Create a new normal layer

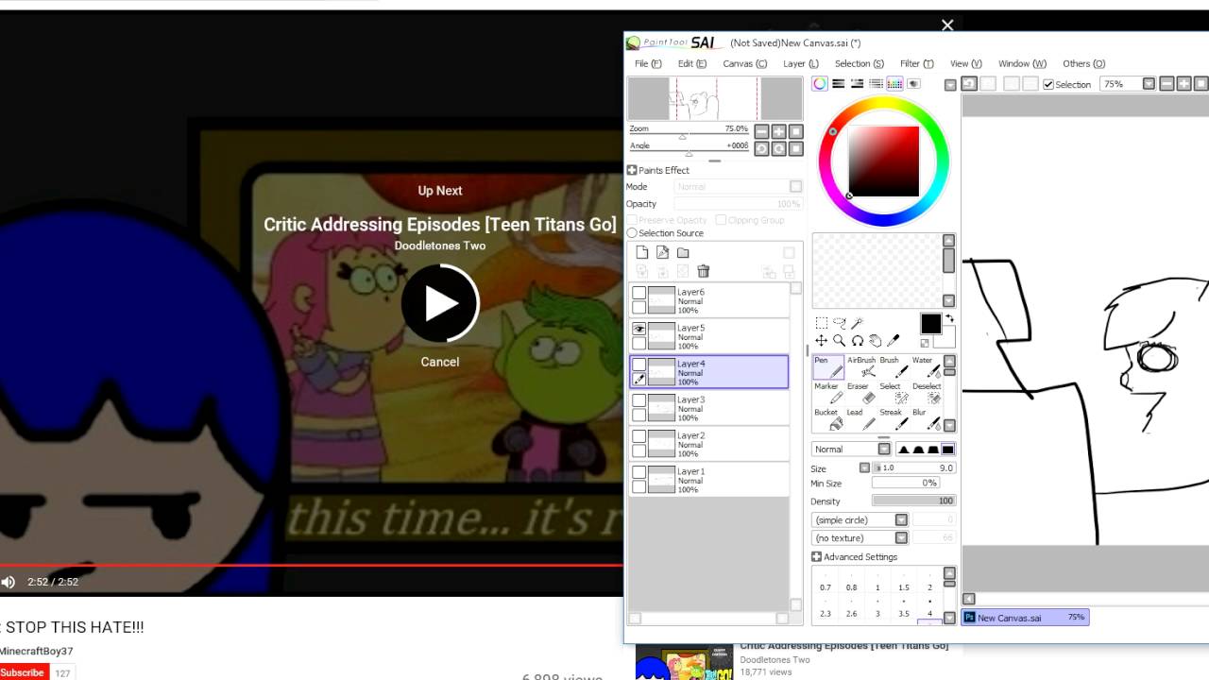(642, 252)
